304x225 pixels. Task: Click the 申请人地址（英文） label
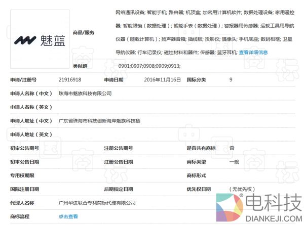point(31,134)
